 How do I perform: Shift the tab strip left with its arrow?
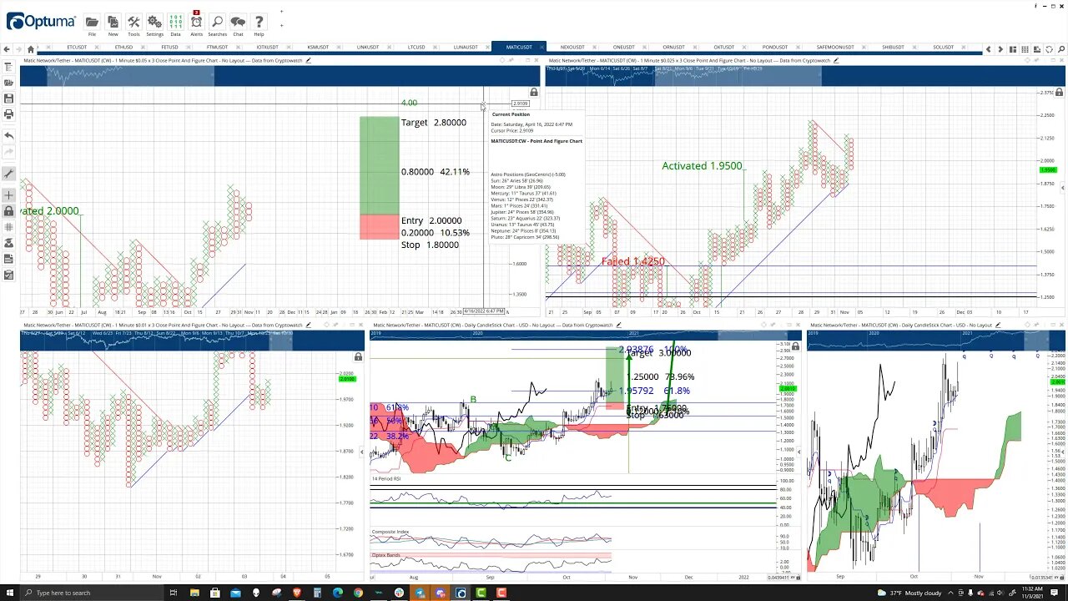click(989, 49)
